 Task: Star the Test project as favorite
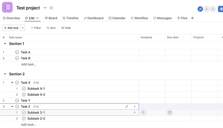point(51,8)
